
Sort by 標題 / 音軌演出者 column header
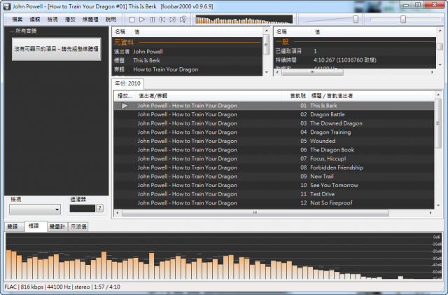[371, 96]
